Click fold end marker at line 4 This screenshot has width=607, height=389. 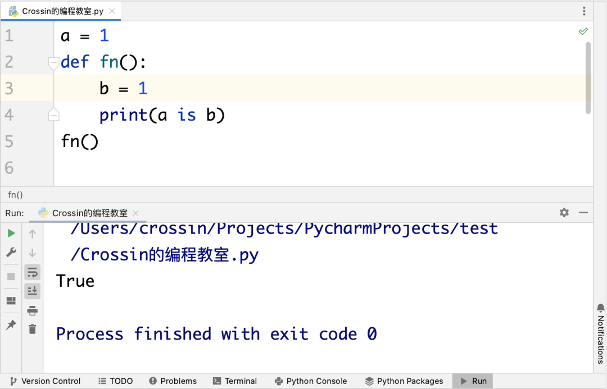(54, 115)
